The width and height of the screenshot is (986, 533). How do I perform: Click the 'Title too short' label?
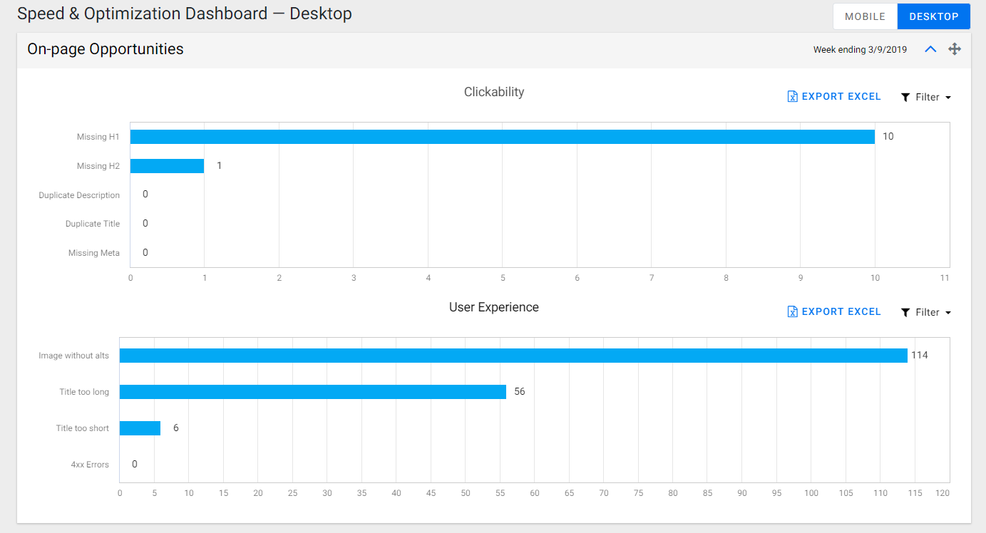[x=83, y=428]
